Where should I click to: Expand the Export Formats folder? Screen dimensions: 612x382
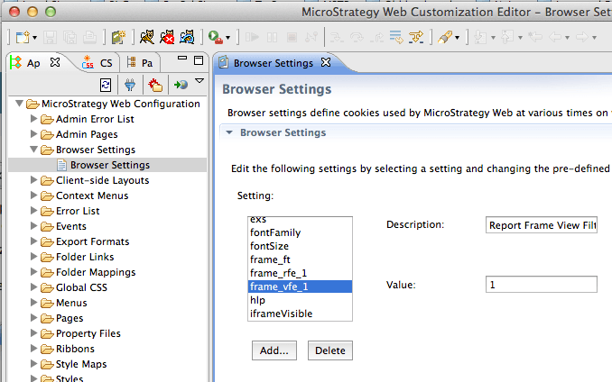pyautogui.click(x=34, y=241)
